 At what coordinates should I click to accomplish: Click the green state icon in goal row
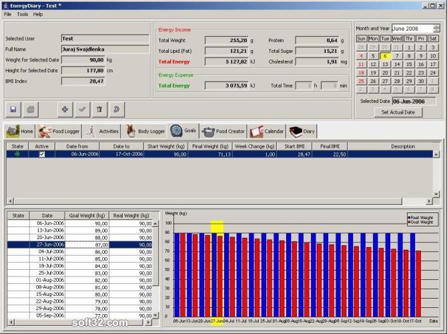17,154
